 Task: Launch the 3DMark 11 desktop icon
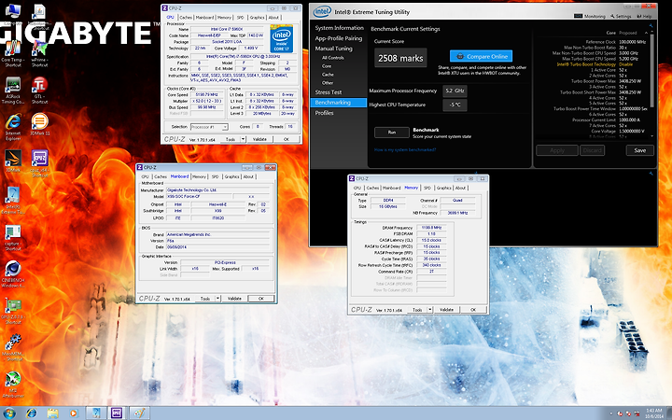click(39, 125)
